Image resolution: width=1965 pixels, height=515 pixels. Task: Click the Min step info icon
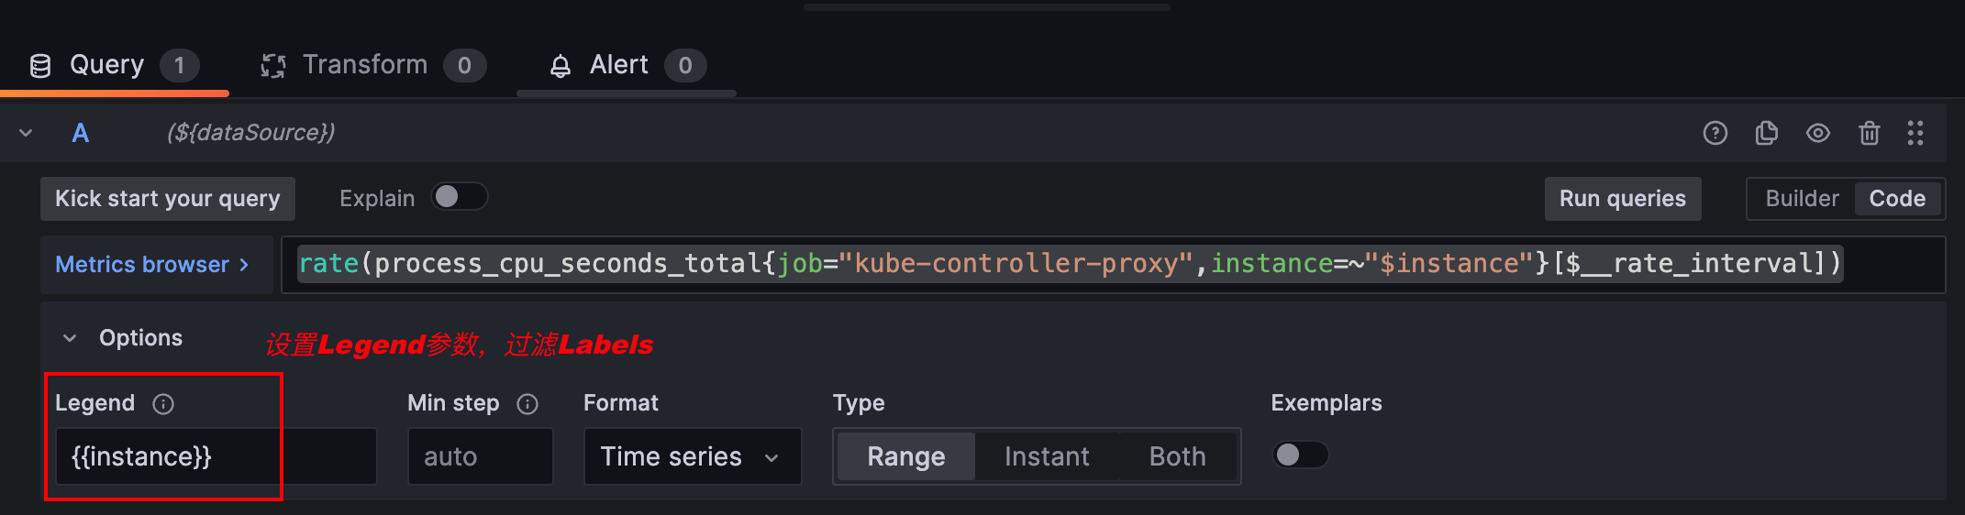point(527,404)
